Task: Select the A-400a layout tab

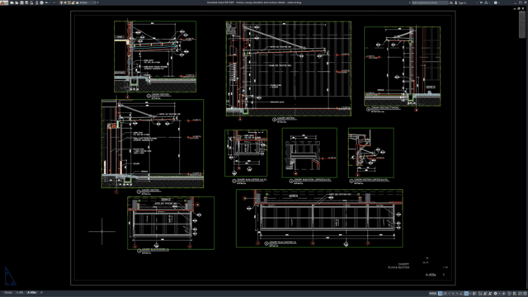Action: [x=32, y=293]
